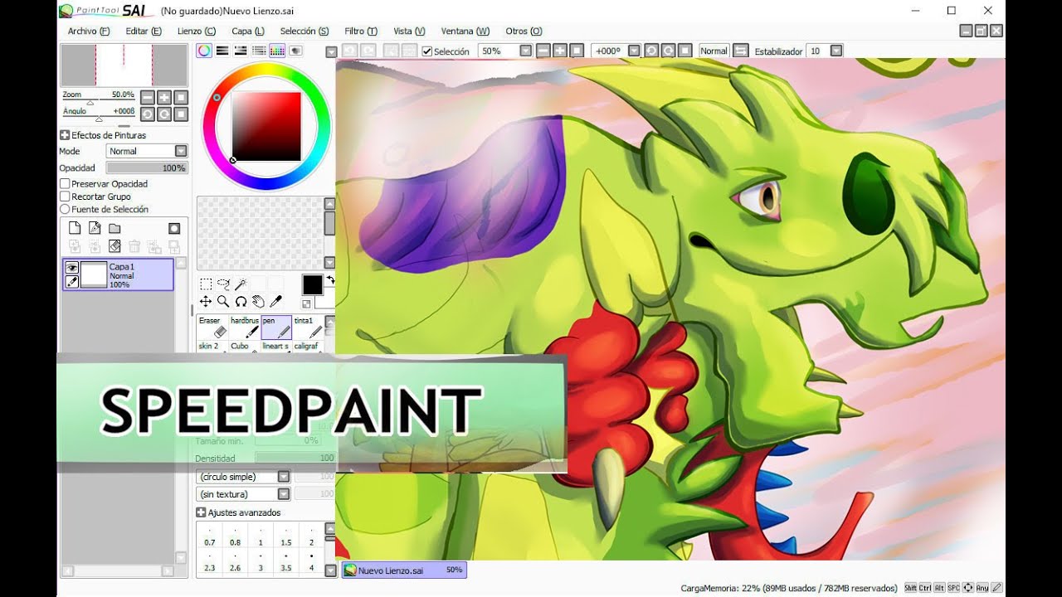1062x597 pixels.
Task: Choose the Eraser brush
Action: [x=212, y=328]
